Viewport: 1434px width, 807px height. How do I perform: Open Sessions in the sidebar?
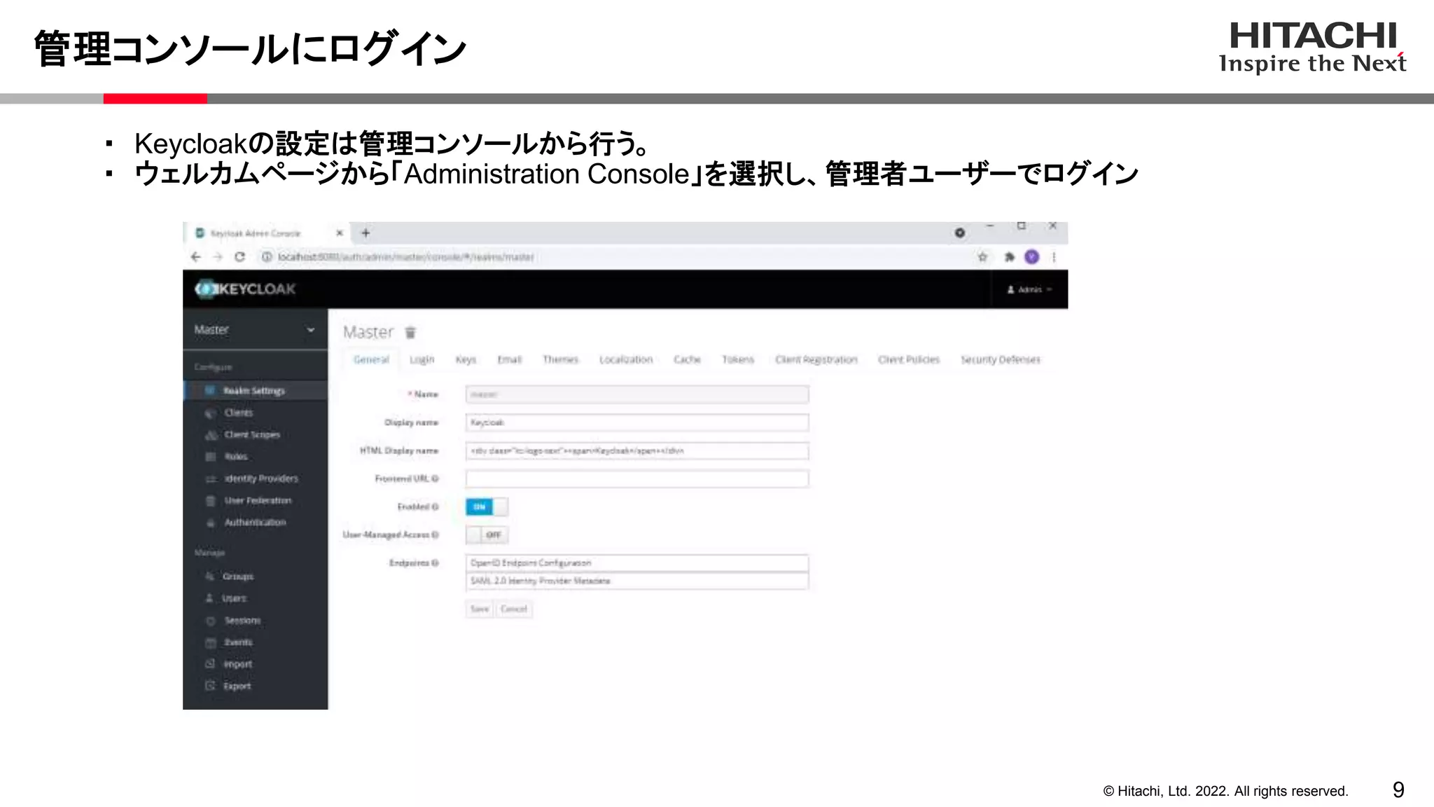click(x=242, y=620)
